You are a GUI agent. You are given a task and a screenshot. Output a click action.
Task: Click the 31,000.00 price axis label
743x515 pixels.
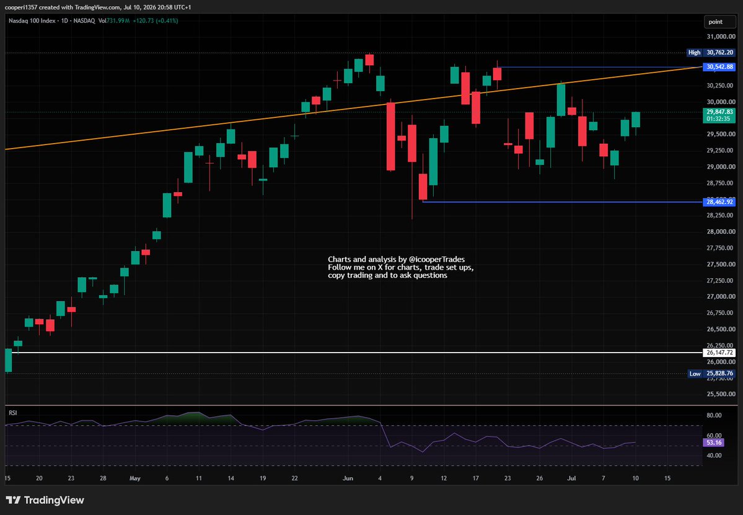[x=721, y=37]
